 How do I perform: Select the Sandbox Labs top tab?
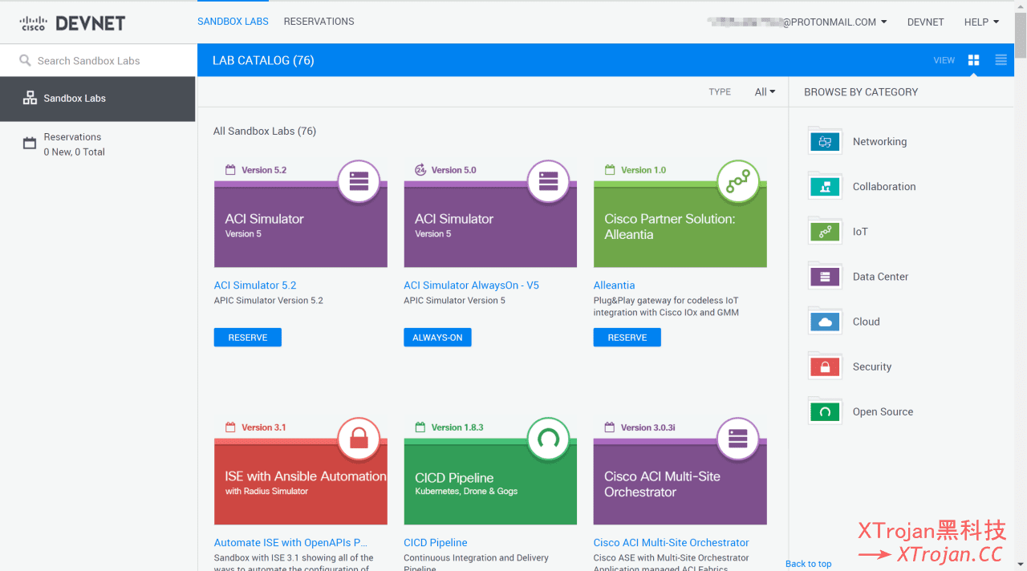pos(233,22)
